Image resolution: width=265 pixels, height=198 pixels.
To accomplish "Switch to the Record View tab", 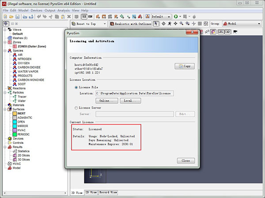I will point(108,192).
